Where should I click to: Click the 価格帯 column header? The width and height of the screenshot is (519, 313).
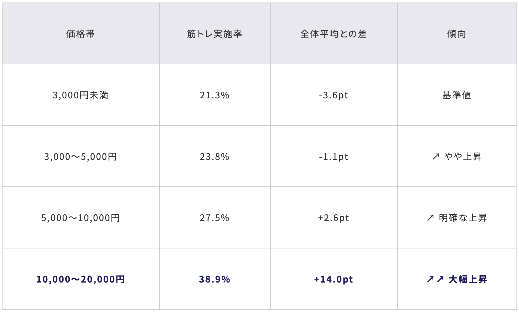pyautogui.click(x=81, y=34)
